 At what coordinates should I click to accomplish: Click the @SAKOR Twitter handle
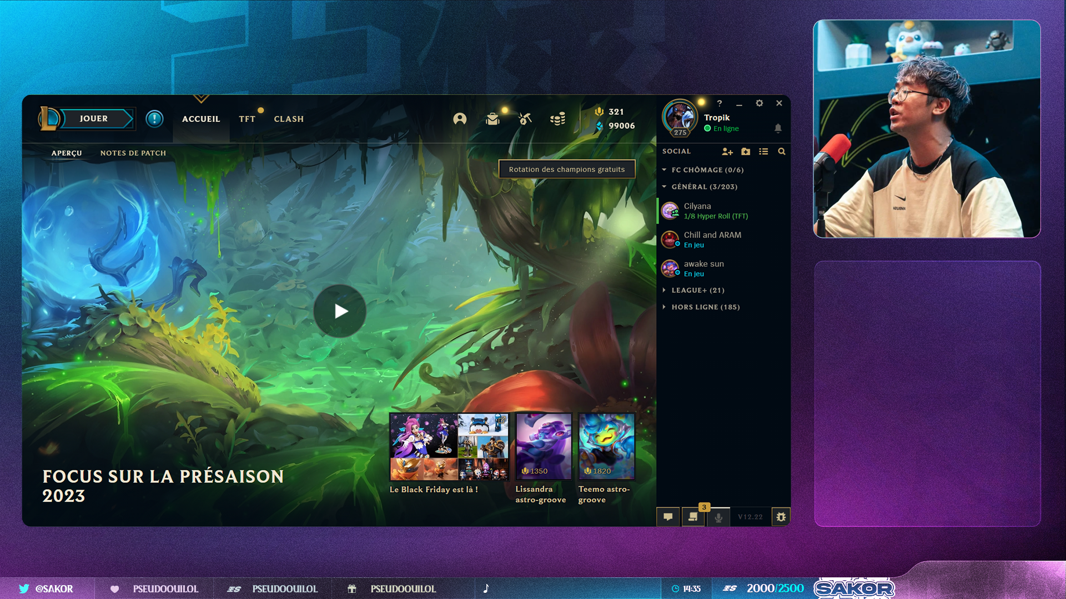[x=54, y=588]
